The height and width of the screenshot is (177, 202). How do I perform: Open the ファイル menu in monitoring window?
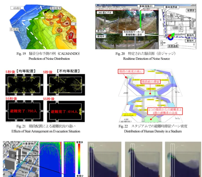(98, 7)
